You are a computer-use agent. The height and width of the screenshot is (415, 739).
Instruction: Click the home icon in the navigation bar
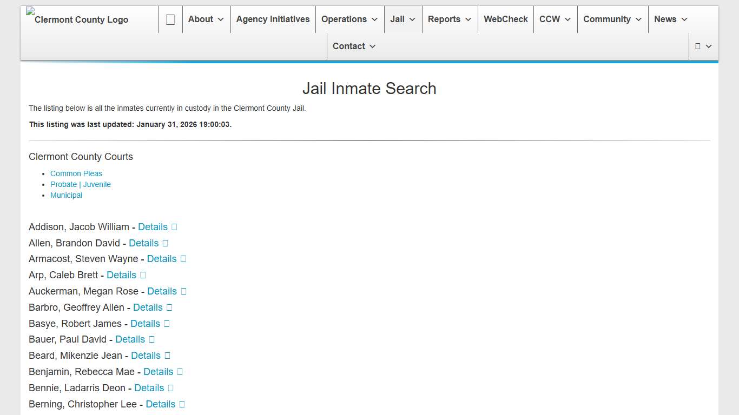coord(170,19)
